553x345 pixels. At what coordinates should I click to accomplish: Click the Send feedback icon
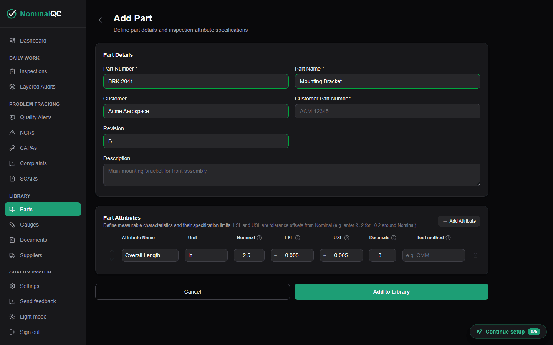pos(12,301)
